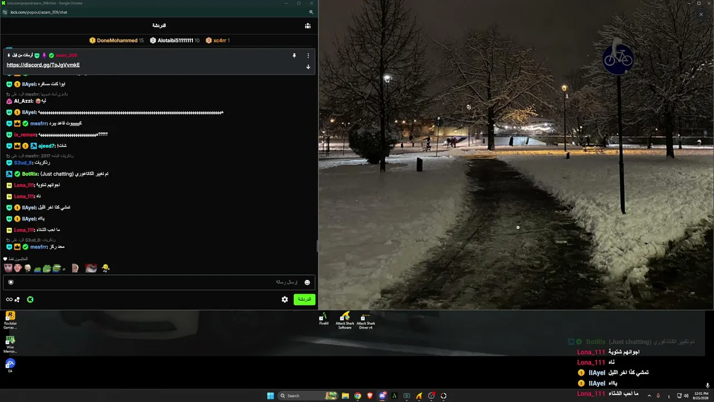Open pinned message three-dot options menu
This screenshot has height=402, width=714.
tap(308, 55)
